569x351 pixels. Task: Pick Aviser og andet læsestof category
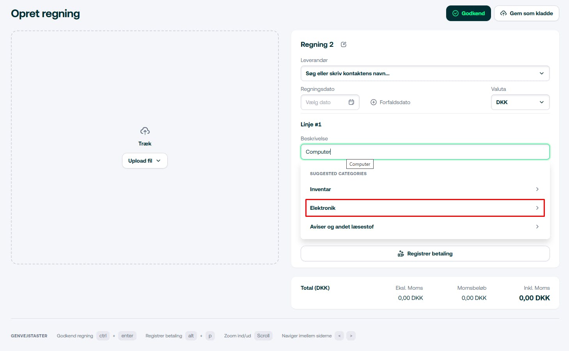point(425,227)
